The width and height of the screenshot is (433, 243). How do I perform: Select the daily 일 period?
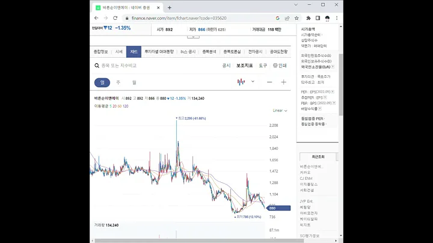[102, 82]
